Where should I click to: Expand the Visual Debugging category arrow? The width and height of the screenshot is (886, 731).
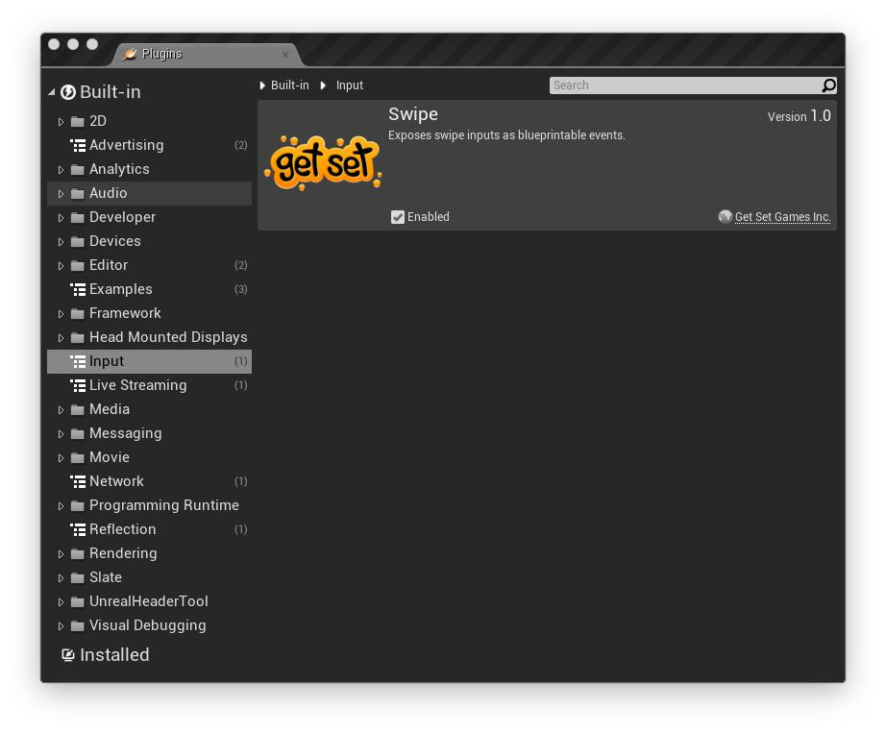tap(61, 626)
